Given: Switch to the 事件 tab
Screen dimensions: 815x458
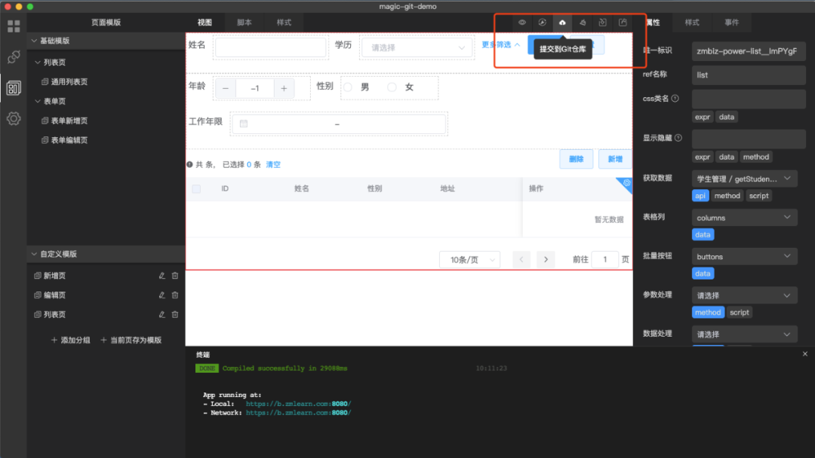Looking at the screenshot, I should coord(732,23).
